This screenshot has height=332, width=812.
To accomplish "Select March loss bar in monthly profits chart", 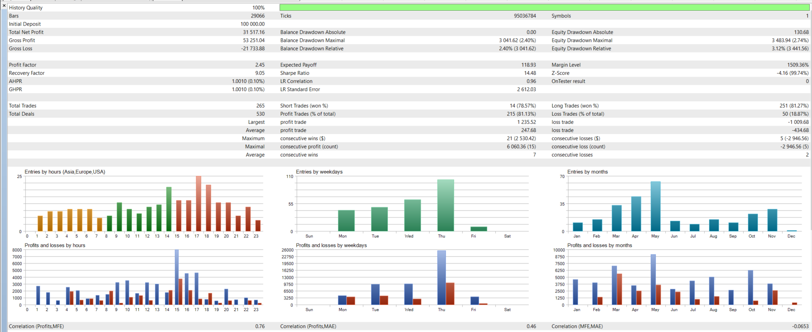I will (619, 289).
